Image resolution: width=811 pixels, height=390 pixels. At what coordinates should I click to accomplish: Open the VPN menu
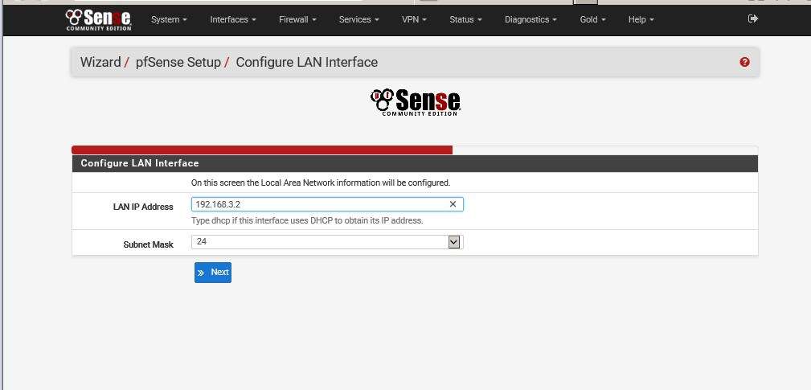click(x=414, y=19)
